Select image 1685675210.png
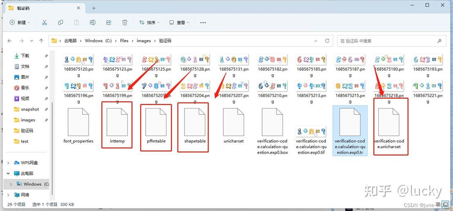The width and height of the screenshot is (453, 211). [272, 92]
